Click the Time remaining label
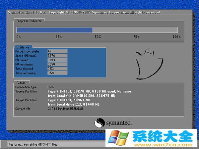The height and width of the screenshot is (149, 199). point(26,73)
